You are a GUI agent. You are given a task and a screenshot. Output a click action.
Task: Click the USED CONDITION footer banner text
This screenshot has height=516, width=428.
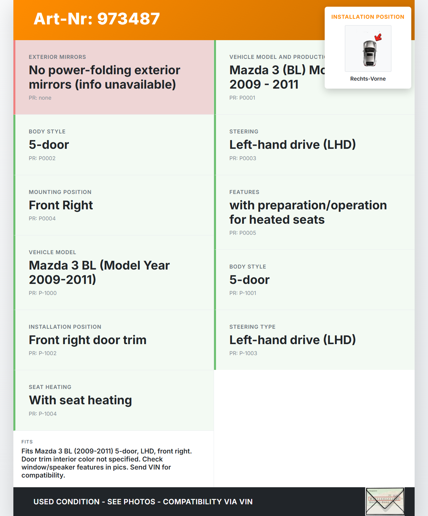(143, 502)
